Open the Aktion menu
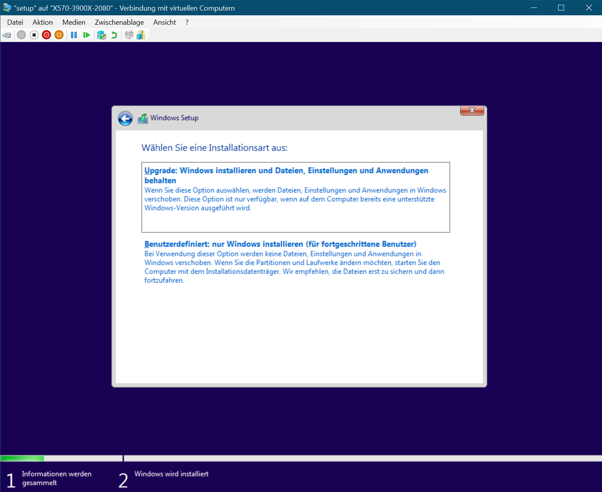This screenshot has width=602, height=492. pyautogui.click(x=43, y=22)
